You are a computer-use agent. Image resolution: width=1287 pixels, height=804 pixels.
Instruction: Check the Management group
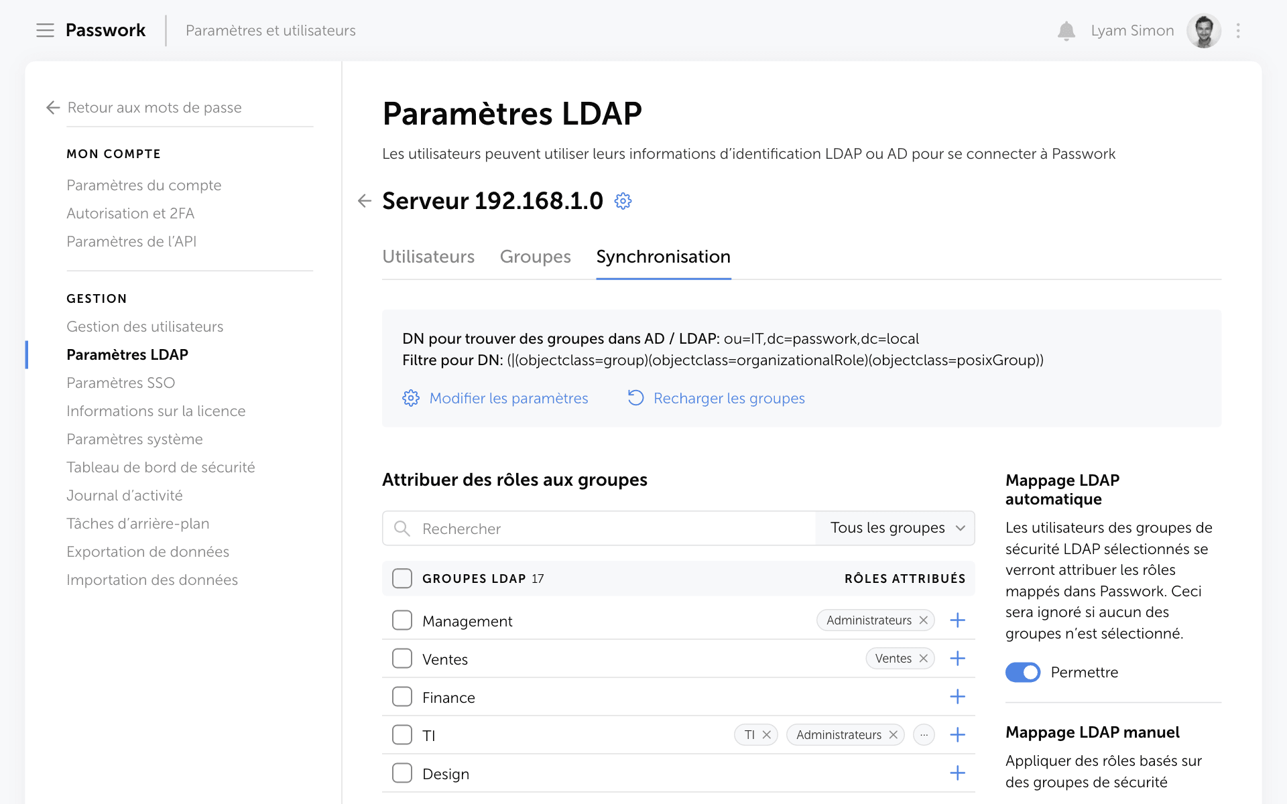tap(402, 620)
